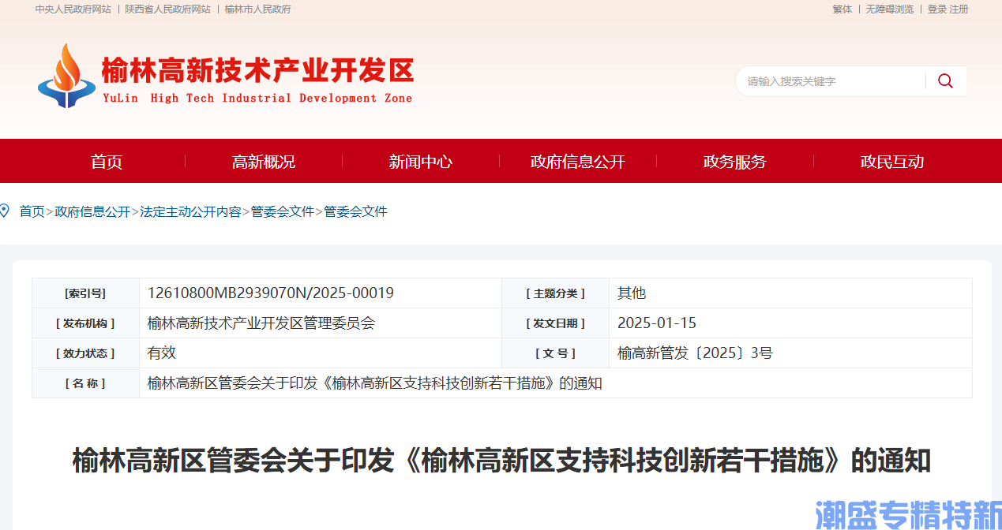
Task: Click publisher value 榆林高新技术产业开发区管理委员会
Action: click(x=261, y=323)
